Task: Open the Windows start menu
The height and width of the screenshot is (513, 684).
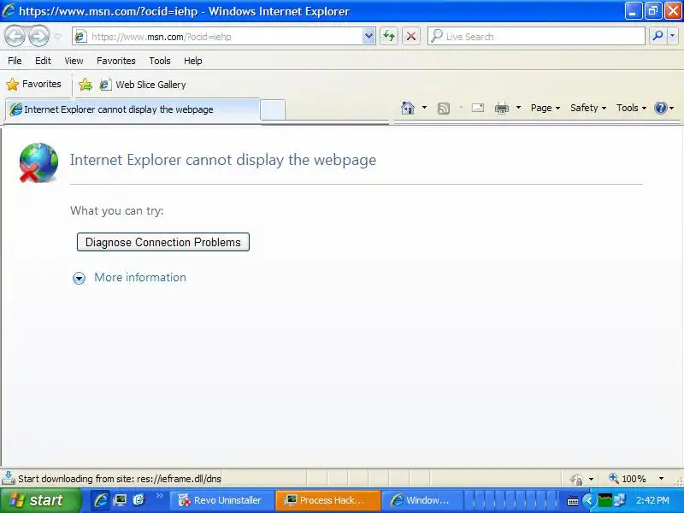Action: pos(40,500)
